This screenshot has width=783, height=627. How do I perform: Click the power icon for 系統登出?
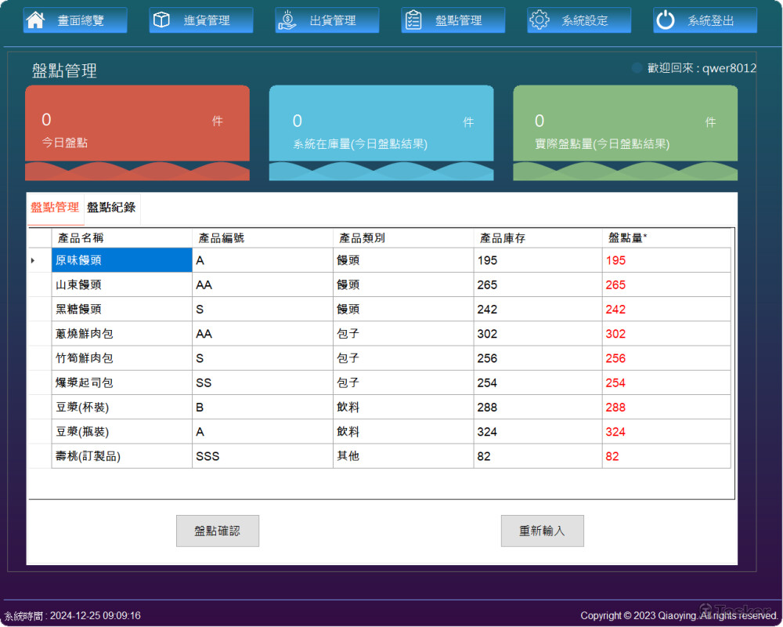click(666, 20)
